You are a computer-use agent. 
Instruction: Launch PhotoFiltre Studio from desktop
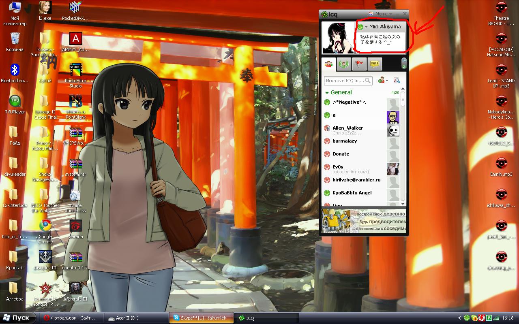75,75
